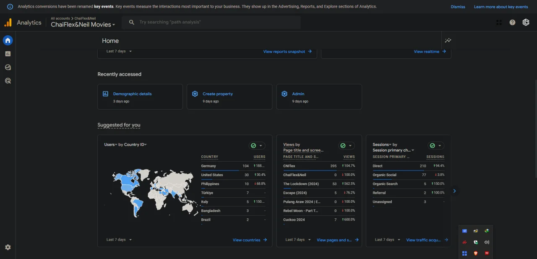Open Last 7 days dropdown on Sessions card
The height and width of the screenshot is (259, 537).
tap(388, 240)
